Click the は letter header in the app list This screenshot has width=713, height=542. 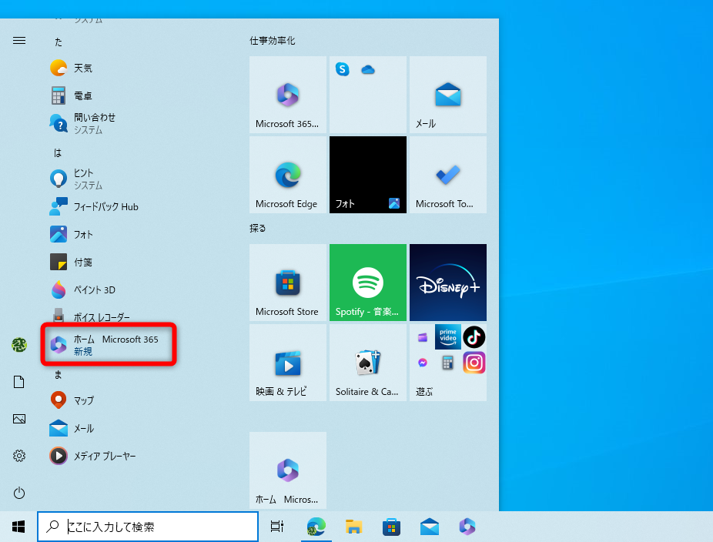point(58,152)
